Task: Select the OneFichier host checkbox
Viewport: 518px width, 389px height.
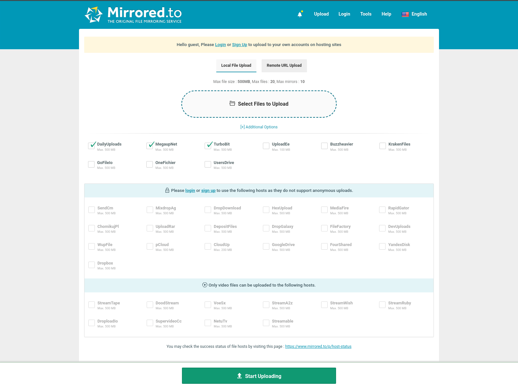Action: coord(150,164)
